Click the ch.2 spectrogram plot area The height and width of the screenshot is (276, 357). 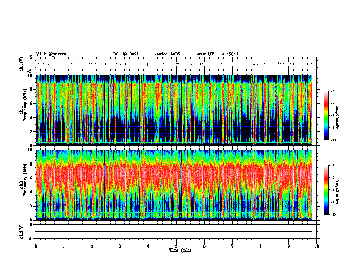click(x=174, y=185)
